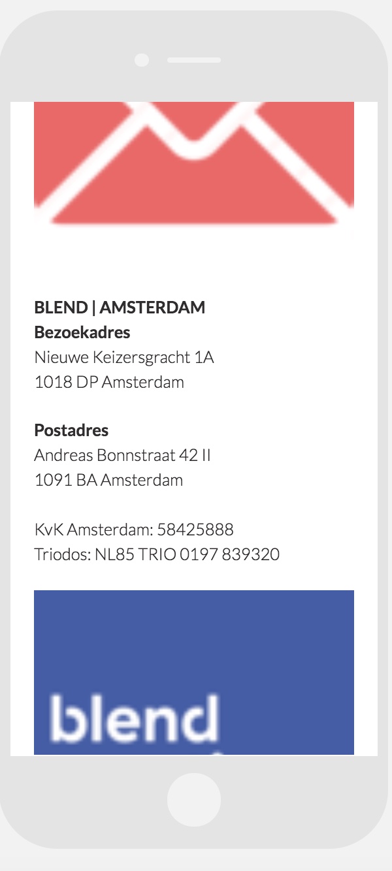Click the Triodos label
Image resolution: width=392 pixels, height=871 pixels.
(x=61, y=554)
